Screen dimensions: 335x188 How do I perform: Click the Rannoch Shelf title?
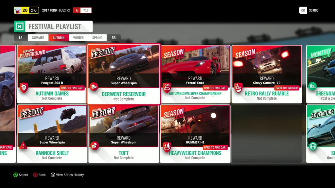52,153
